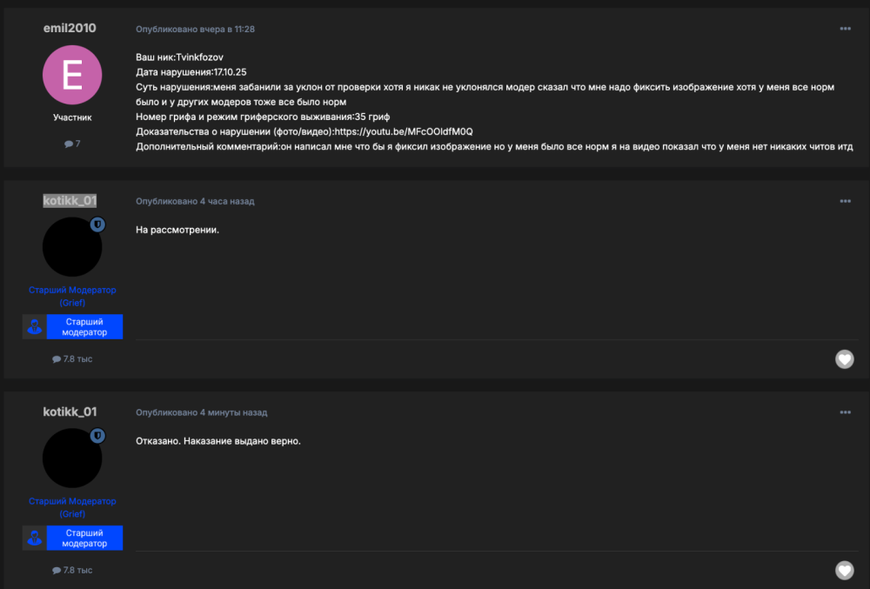
Task: Open emil2010's profile username link
Action: pyautogui.click(x=70, y=29)
